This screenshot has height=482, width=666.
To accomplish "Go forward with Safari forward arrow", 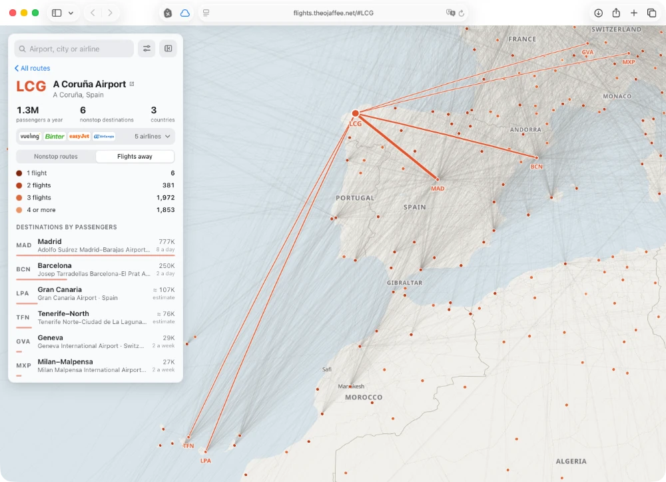I will (x=110, y=13).
